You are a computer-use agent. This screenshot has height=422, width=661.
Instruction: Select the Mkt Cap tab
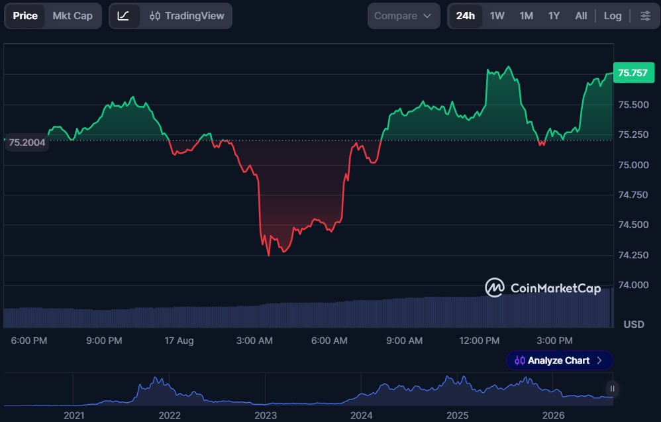point(72,16)
